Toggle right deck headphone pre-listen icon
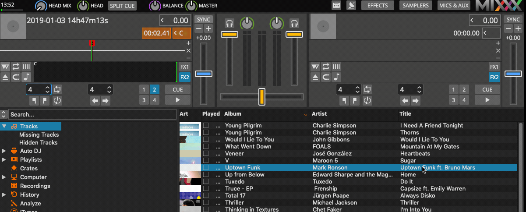This screenshot has height=212, width=526. tap(294, 23)
